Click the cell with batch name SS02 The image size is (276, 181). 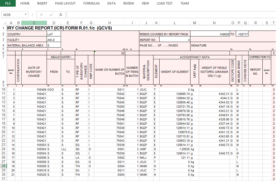109,158
